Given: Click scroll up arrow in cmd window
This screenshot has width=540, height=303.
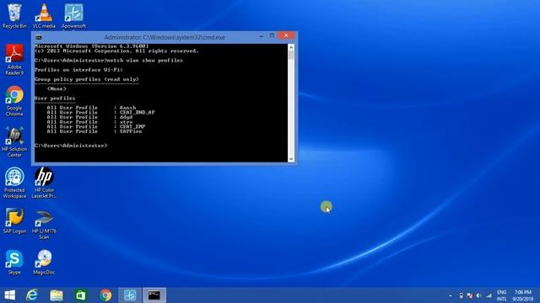Looking at the screenshot, I should [291, 47].
